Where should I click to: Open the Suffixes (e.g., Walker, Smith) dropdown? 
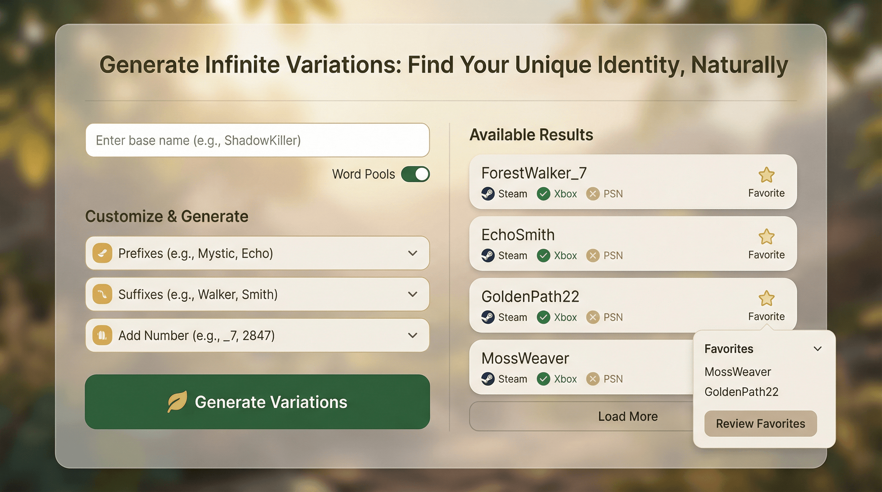click(257, 294)
